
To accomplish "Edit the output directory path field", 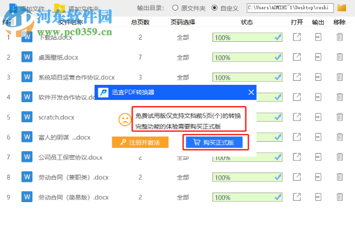I will tap(290, 8).
